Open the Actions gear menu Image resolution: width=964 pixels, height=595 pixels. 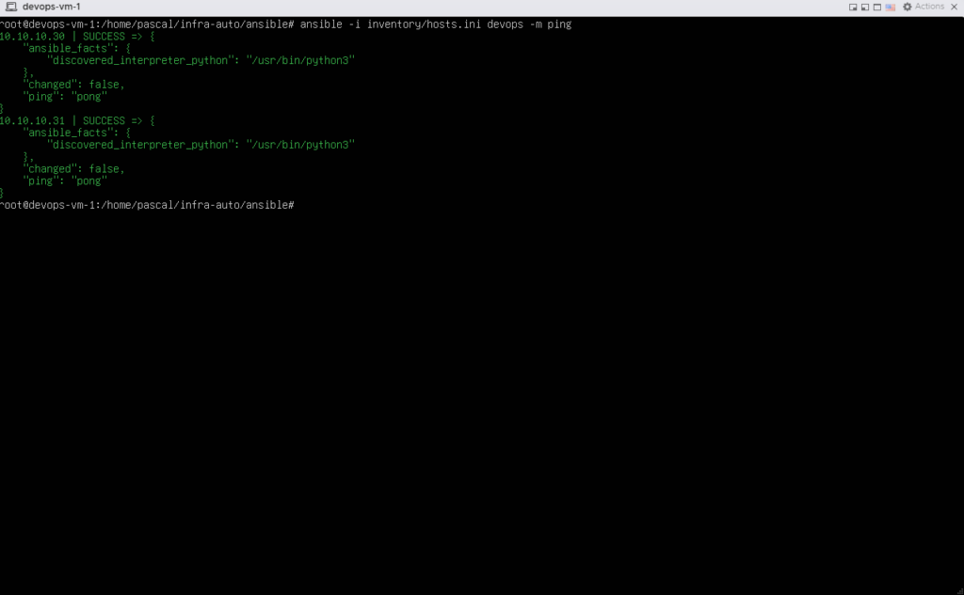tap(923, 7)
